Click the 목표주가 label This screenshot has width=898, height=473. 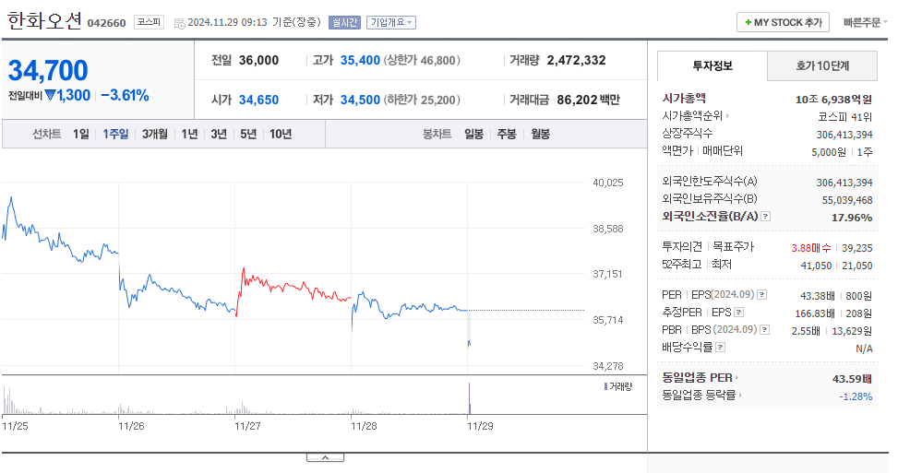tap(734, 246)
